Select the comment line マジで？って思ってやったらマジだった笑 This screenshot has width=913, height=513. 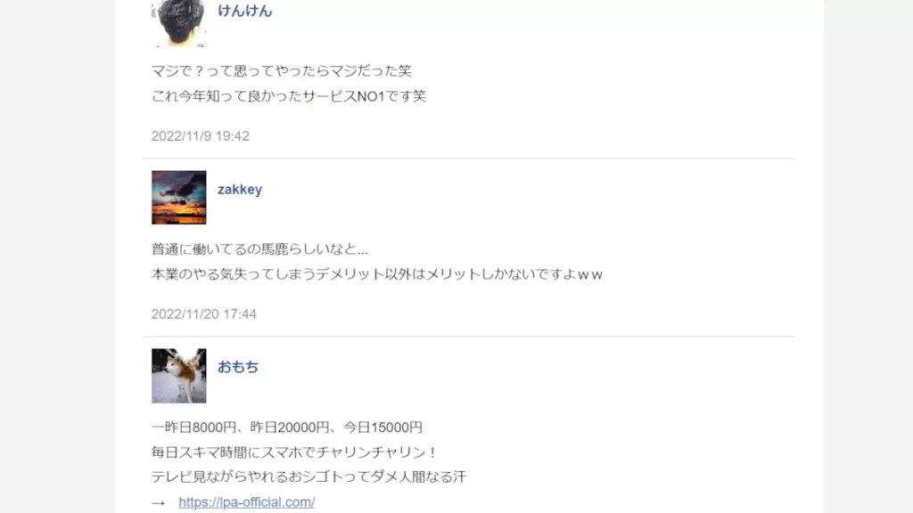pos(281,71)
